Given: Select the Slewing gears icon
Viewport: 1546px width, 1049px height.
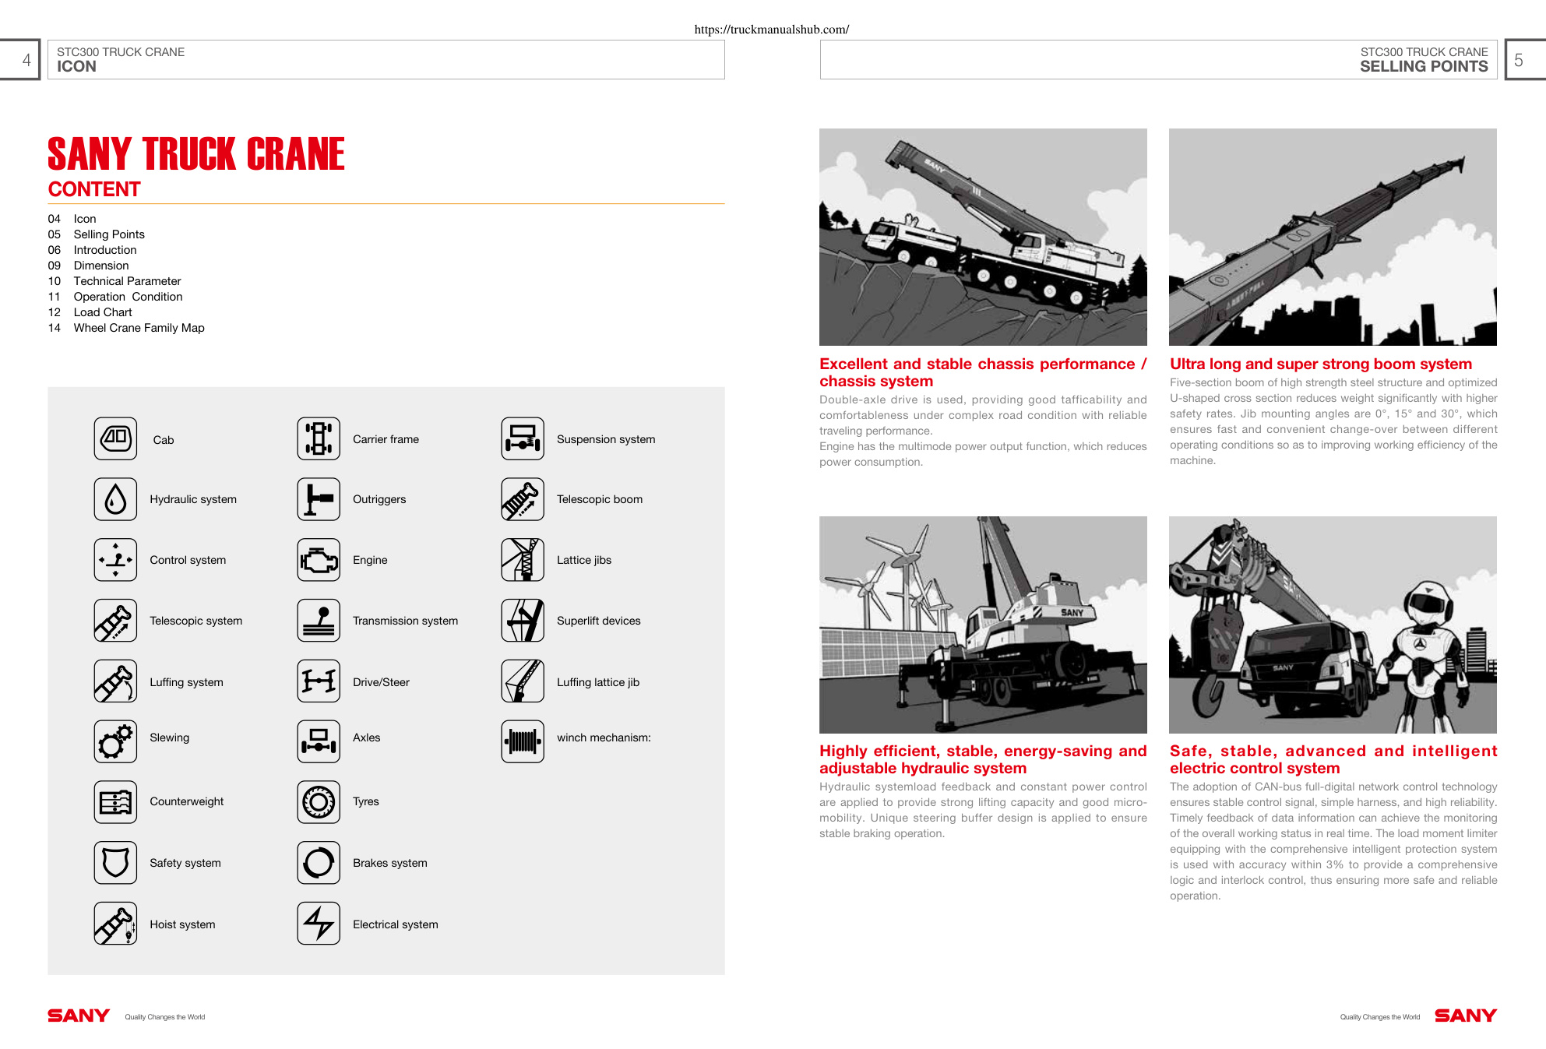Looking at the screenshot, I should coord(115,741).
